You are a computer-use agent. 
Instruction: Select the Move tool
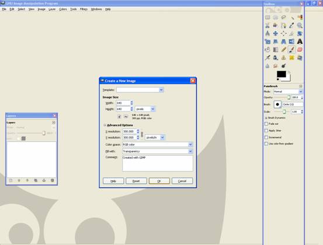276,33
